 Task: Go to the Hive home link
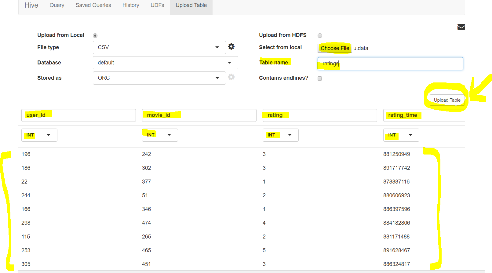tap(31, 5)
